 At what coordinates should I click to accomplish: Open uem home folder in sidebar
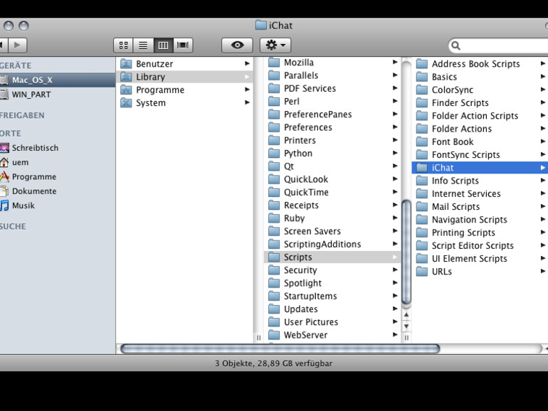click(x=58, y=162)
